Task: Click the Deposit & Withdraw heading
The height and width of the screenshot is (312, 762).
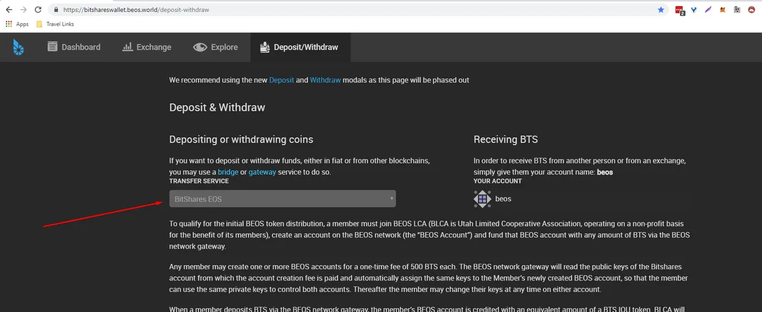Action: click(217, 108)
